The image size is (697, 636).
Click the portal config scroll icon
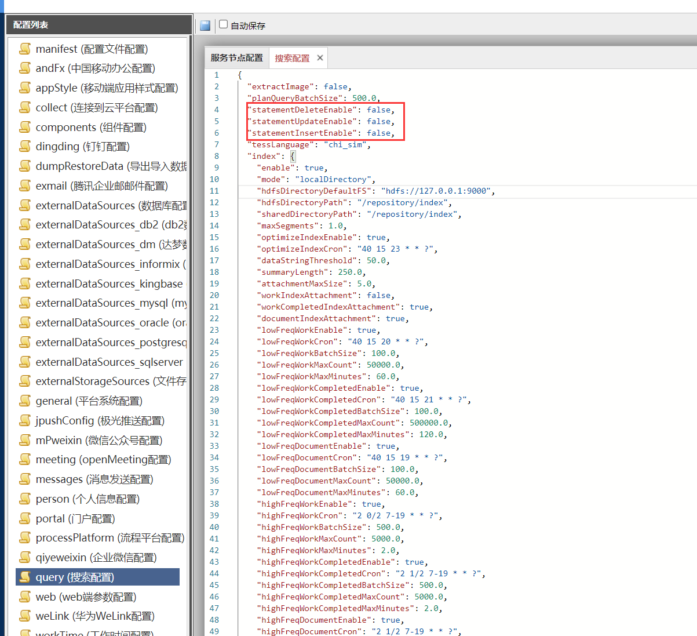pos(25,518)
